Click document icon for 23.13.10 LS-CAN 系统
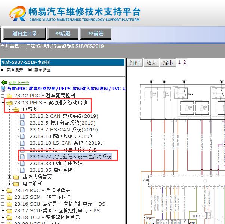Viewport: 225px width, 224px height. [22, 143]
